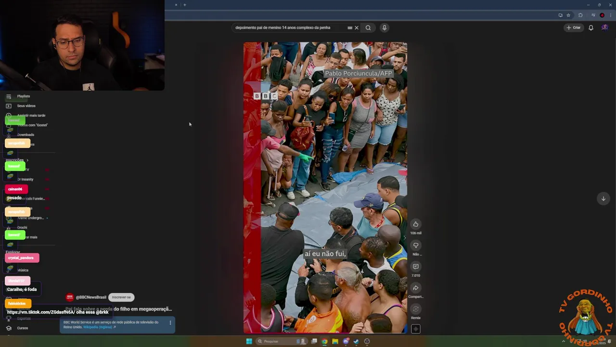Click the short video to pause
Viewport: 616px width, 347px height.
point(325,188)
